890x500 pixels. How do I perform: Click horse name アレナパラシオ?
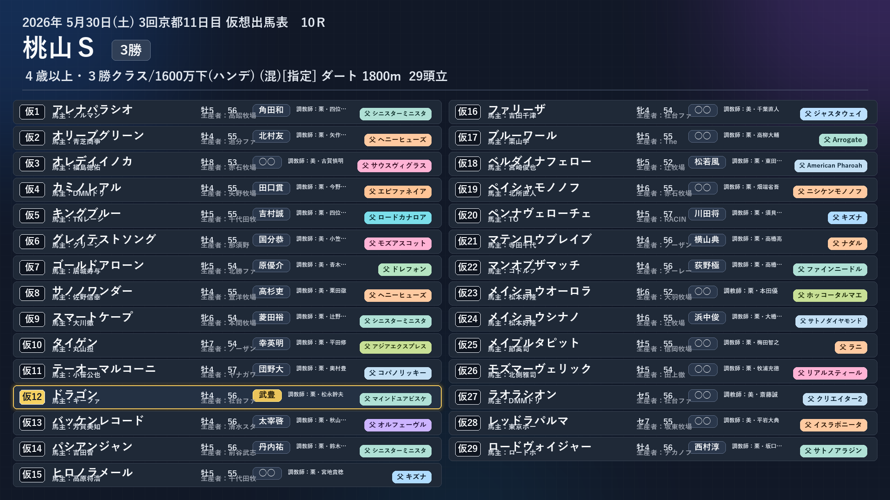coord(93,109)
